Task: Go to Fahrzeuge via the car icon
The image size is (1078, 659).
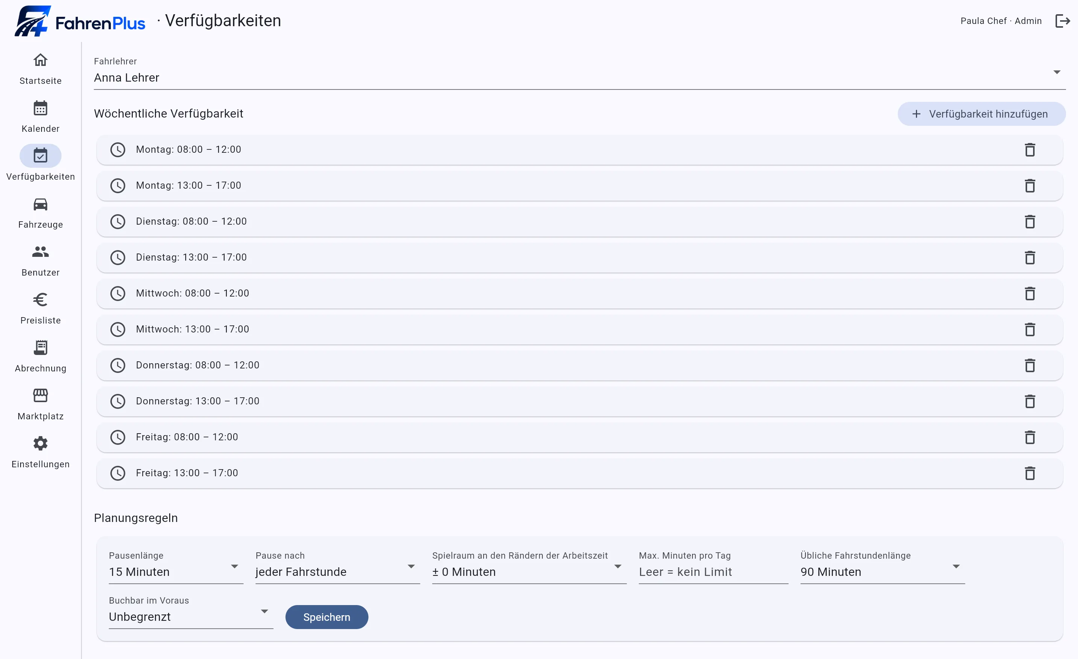Action: tap(40, 213)
